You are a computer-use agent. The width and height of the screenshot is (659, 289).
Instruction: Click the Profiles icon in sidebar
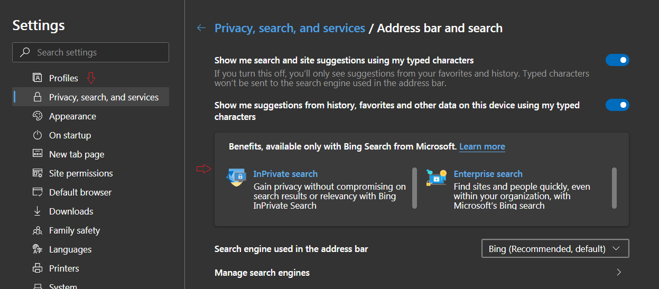(x=37, y=78)
